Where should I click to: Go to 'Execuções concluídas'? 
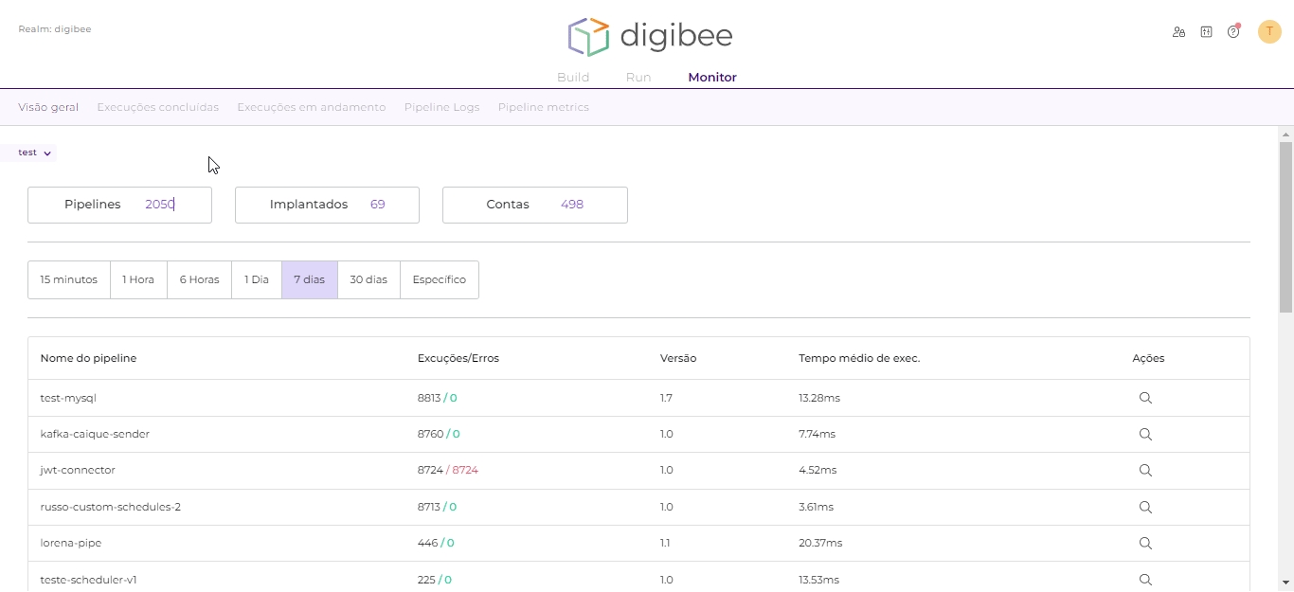pyautogui.click(x=157, y=107)
